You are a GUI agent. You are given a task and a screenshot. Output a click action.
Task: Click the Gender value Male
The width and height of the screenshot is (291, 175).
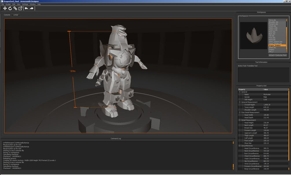tap(275, 97)
